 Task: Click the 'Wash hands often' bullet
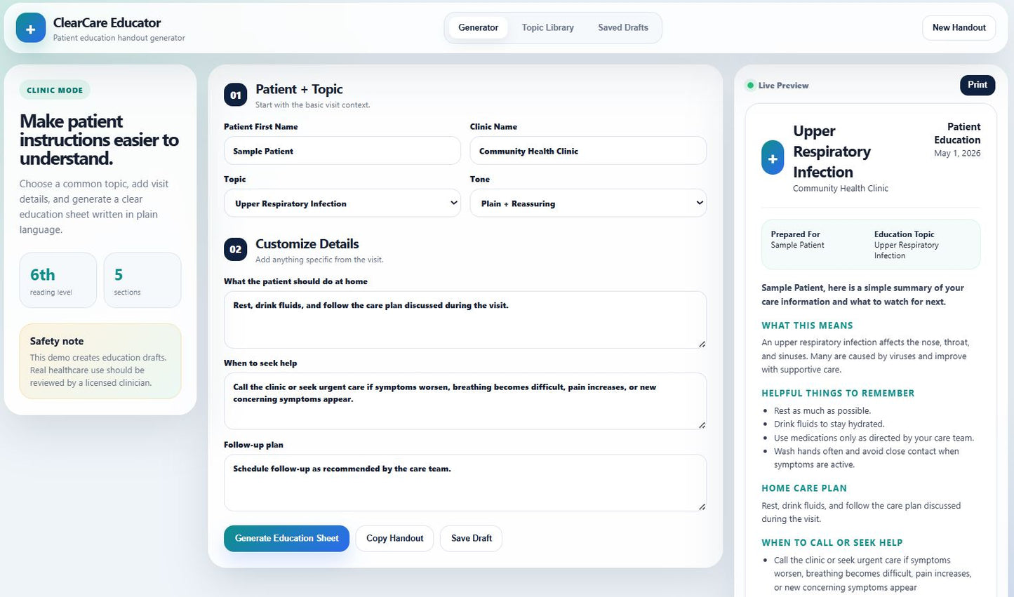coord(866,458)
